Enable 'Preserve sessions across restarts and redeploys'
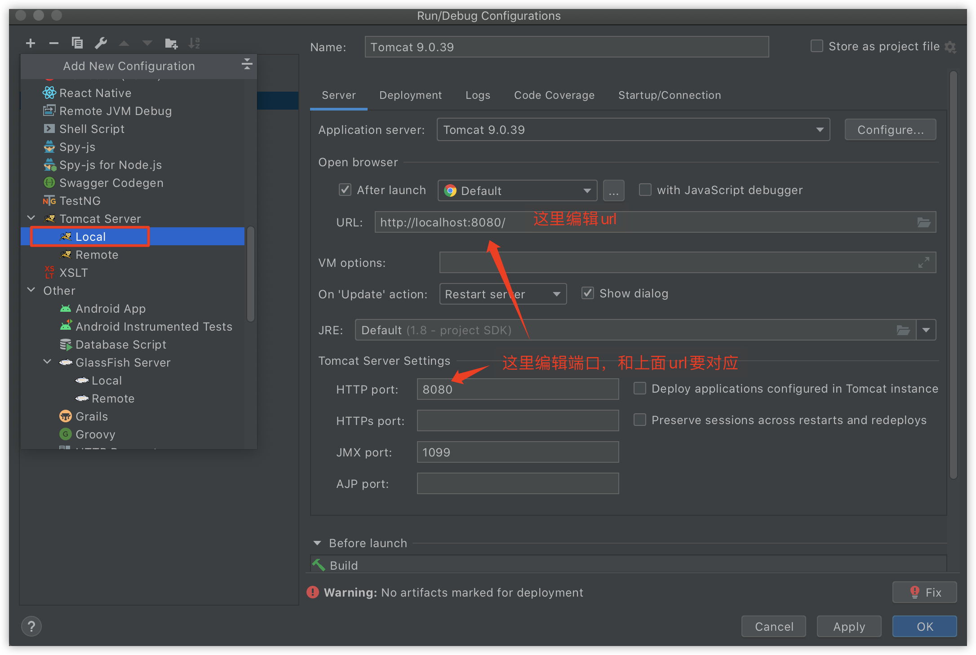 [x=639, y=420]
